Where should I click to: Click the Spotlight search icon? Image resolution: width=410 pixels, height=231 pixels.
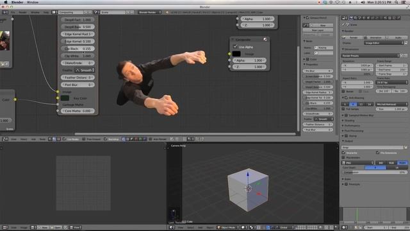(x=397, y=2)
